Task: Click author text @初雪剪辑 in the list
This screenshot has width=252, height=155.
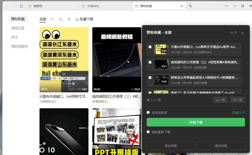Action: click(200, 68)
